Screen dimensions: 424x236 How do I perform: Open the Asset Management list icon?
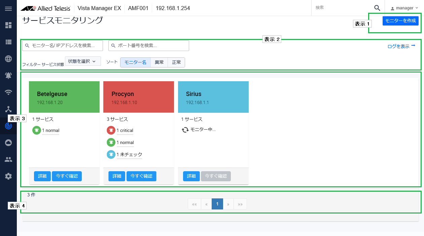point(8,42)
